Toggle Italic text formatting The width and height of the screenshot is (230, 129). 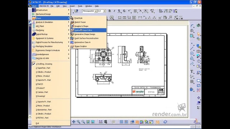click(114, 11)
